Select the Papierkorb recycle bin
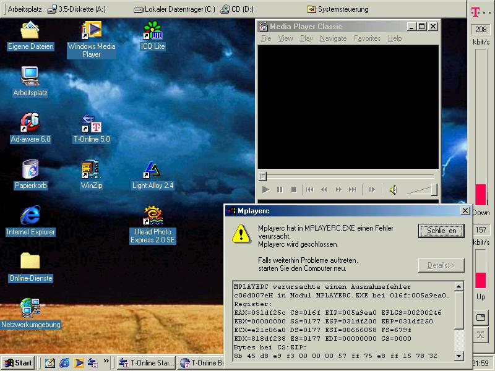Screen dimensions: 495x371 click(30, 174)
